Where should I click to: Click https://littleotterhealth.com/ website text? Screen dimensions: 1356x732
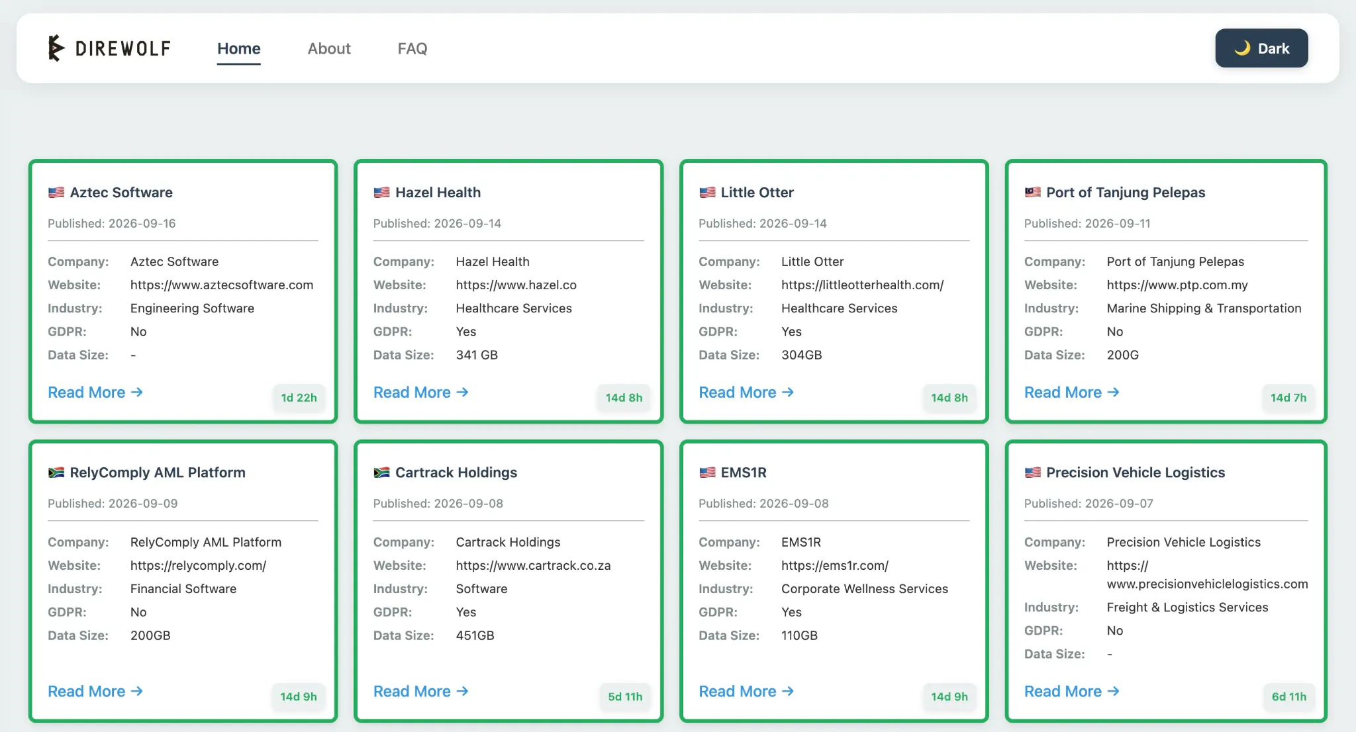click(862, 285)
